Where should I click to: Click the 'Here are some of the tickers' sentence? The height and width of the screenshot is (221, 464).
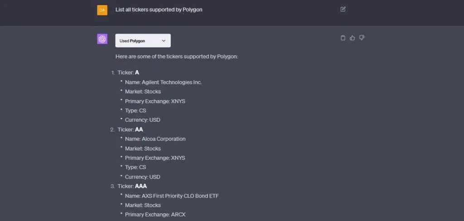176,57
